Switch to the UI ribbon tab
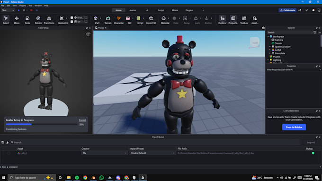The height and width of the screenshot is (181, 322). (x=147, y=10)
